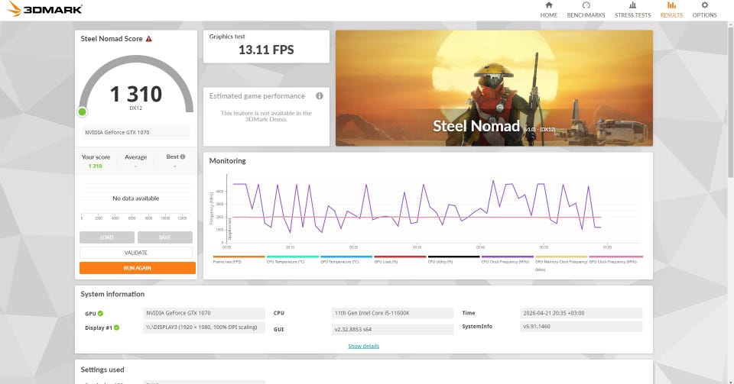Click the red warning triangle beside Steel Nomad Score

149,39
